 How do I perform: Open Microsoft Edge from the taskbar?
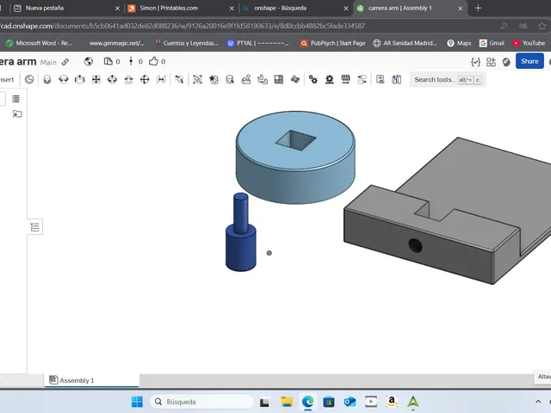308,402
